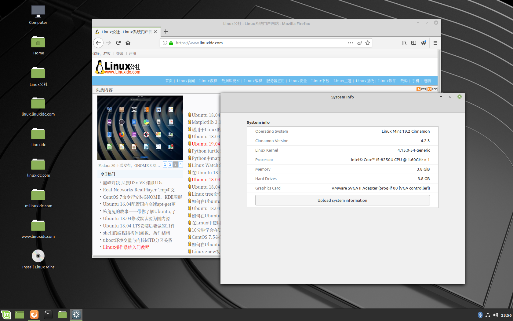Open a new Firefox tab
Screen dimensions: 513x321
pyautogui.click(x=166, y=31)
